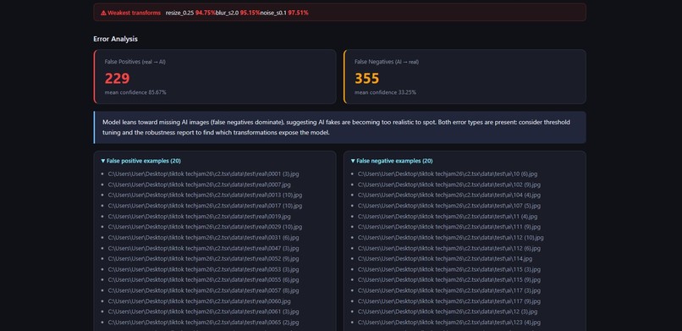Screen dimensions: 682x331
Task: Select the ai\111 (9).jpg path
Action: pos(449,227)
